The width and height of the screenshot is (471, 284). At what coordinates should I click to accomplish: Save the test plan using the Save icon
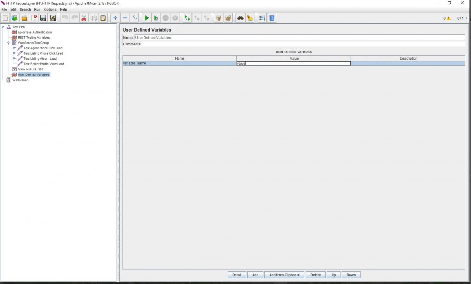point(42,18)
